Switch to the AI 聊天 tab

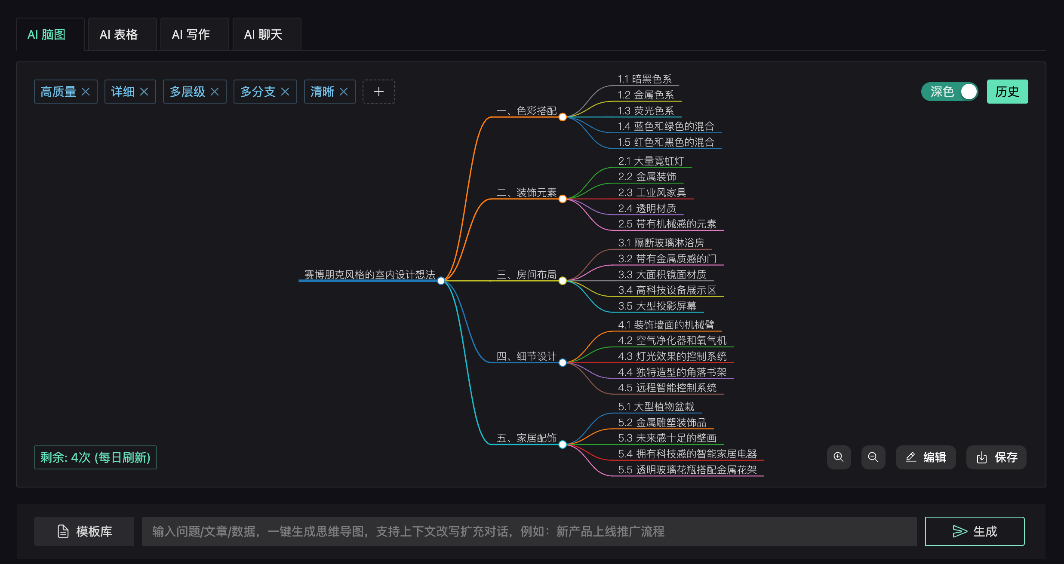click(267, 34)
